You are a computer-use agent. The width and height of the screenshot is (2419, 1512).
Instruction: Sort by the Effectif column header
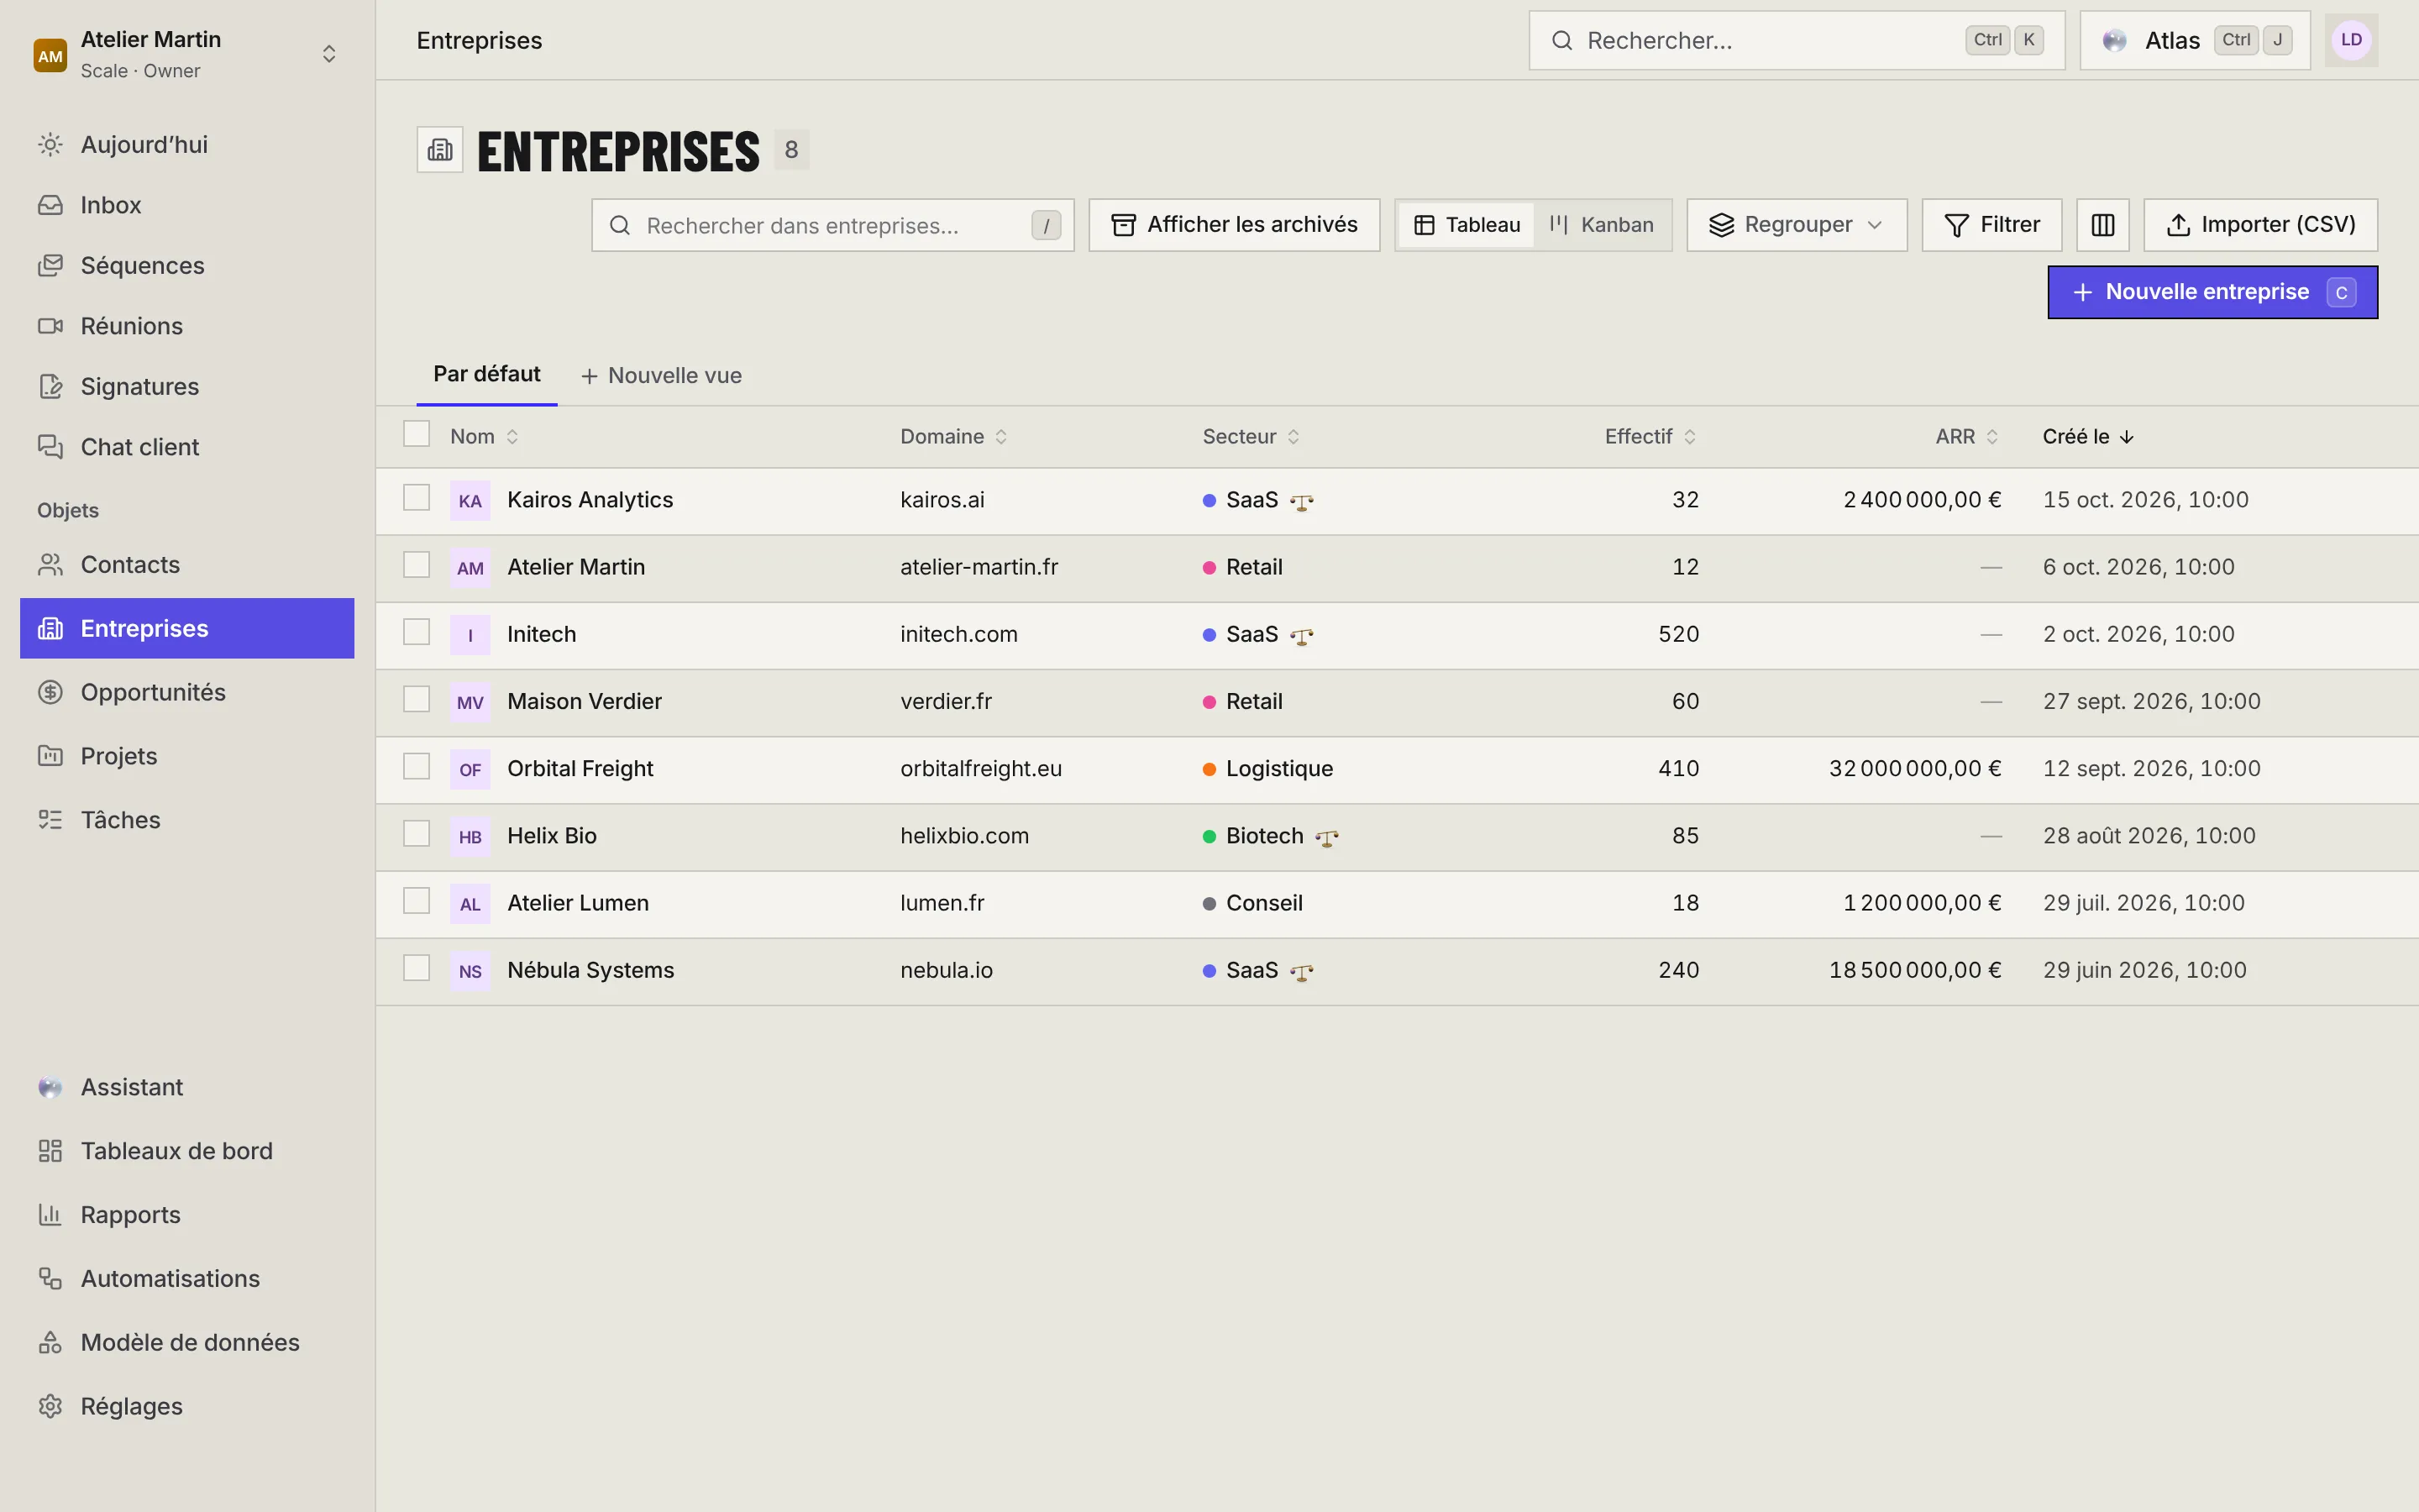pos(1650,437)
